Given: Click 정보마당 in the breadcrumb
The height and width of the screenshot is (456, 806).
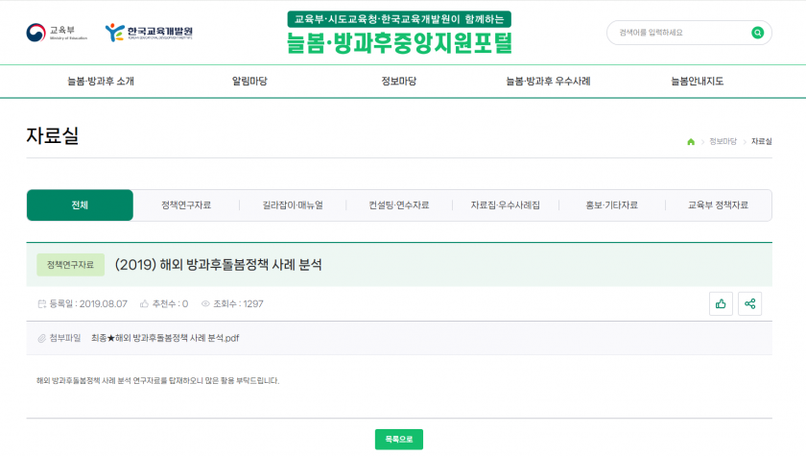Looking at the screenshot, I should coord(723,141).
